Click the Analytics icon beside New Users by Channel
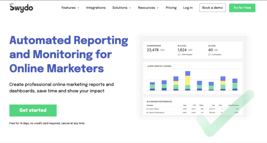Screen dimensions: 267x143 148,66
